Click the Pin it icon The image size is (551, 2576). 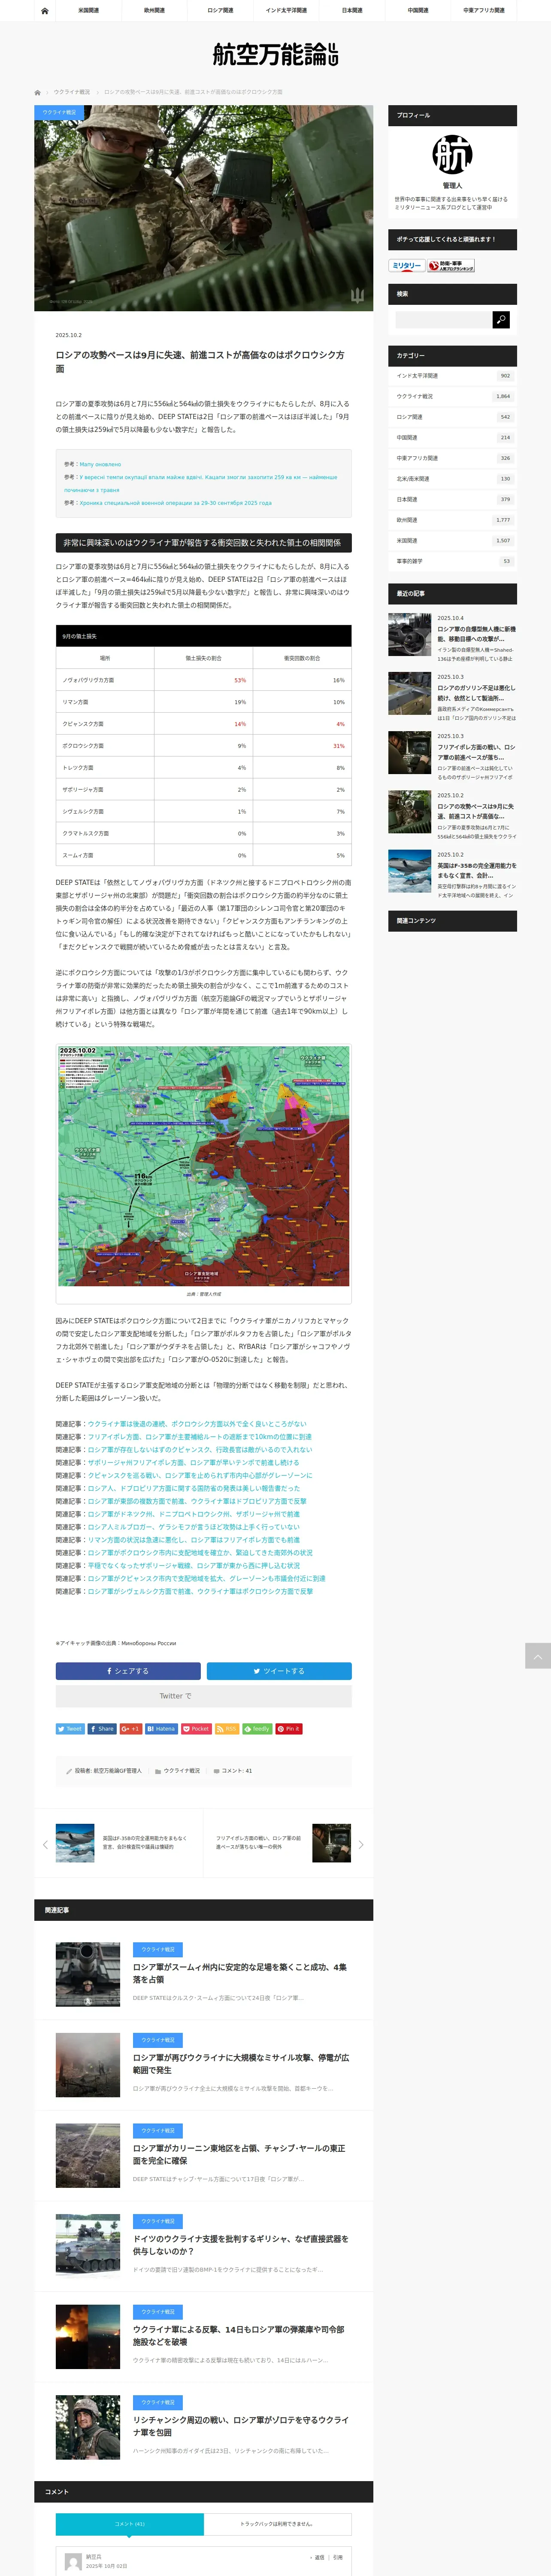288,1729
